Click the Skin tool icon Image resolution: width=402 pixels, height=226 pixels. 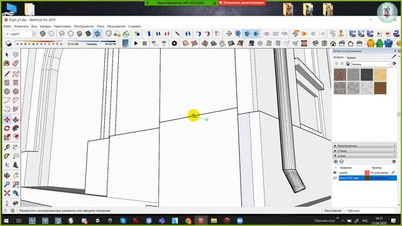click(x=352, y=33)
